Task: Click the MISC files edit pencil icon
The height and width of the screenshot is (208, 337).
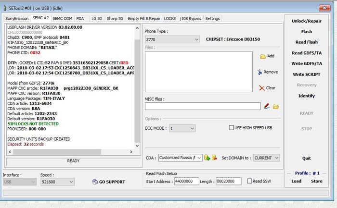Action: coord(267,106)
